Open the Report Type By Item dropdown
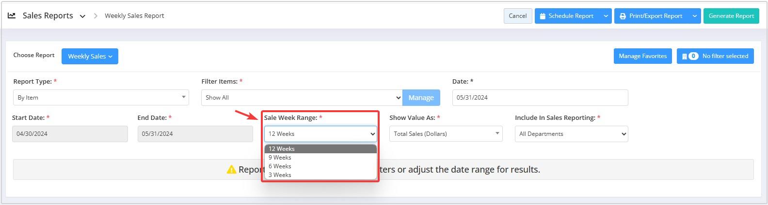Image resolution: width=768 pixels, height=205 pixels. coord(101,97)
